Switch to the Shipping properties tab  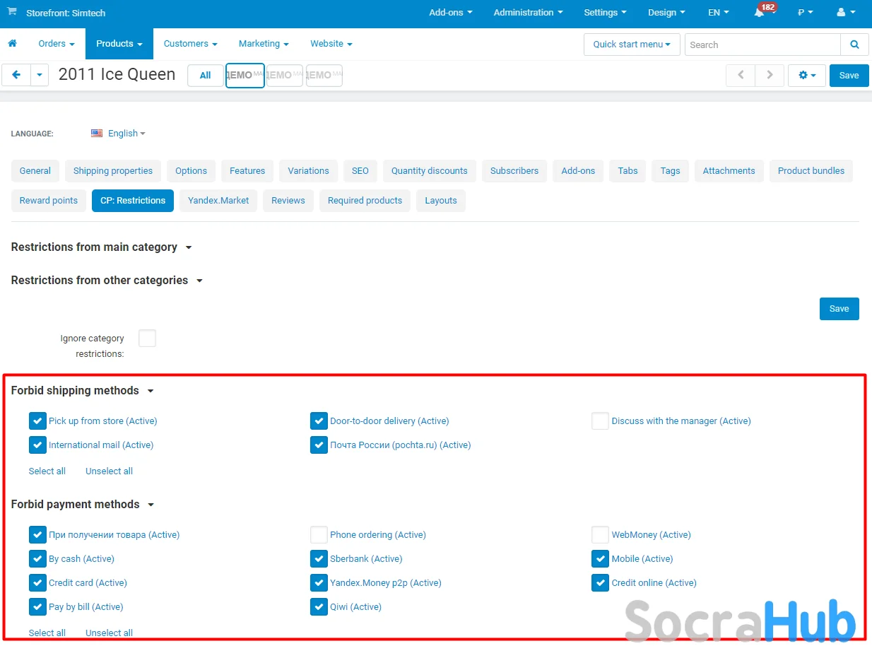point(113,171)
